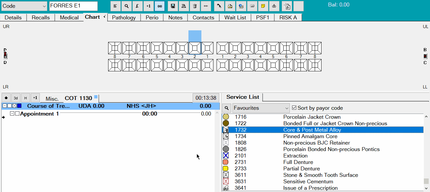Click the +1 button beside H button
Image resolution: width=430 pixels, height=192 pixels.
click(35, 98)
